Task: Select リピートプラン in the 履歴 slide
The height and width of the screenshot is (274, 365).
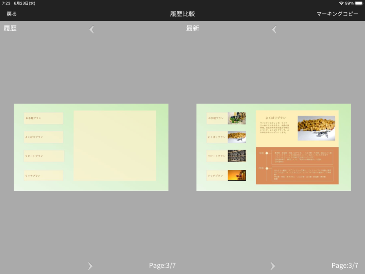Action: coord(43,156)
